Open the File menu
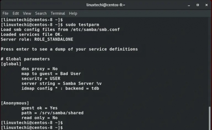 5,13
